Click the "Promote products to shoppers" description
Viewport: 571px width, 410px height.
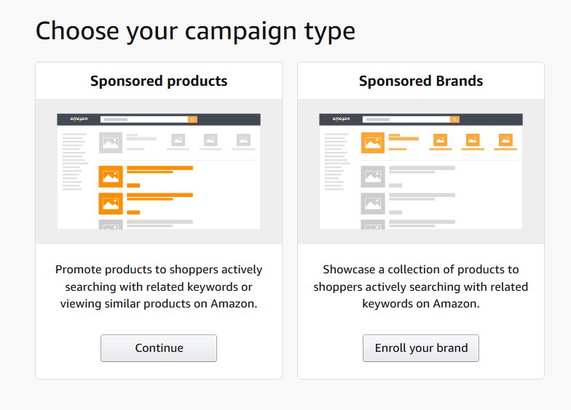tap(159, 286)
